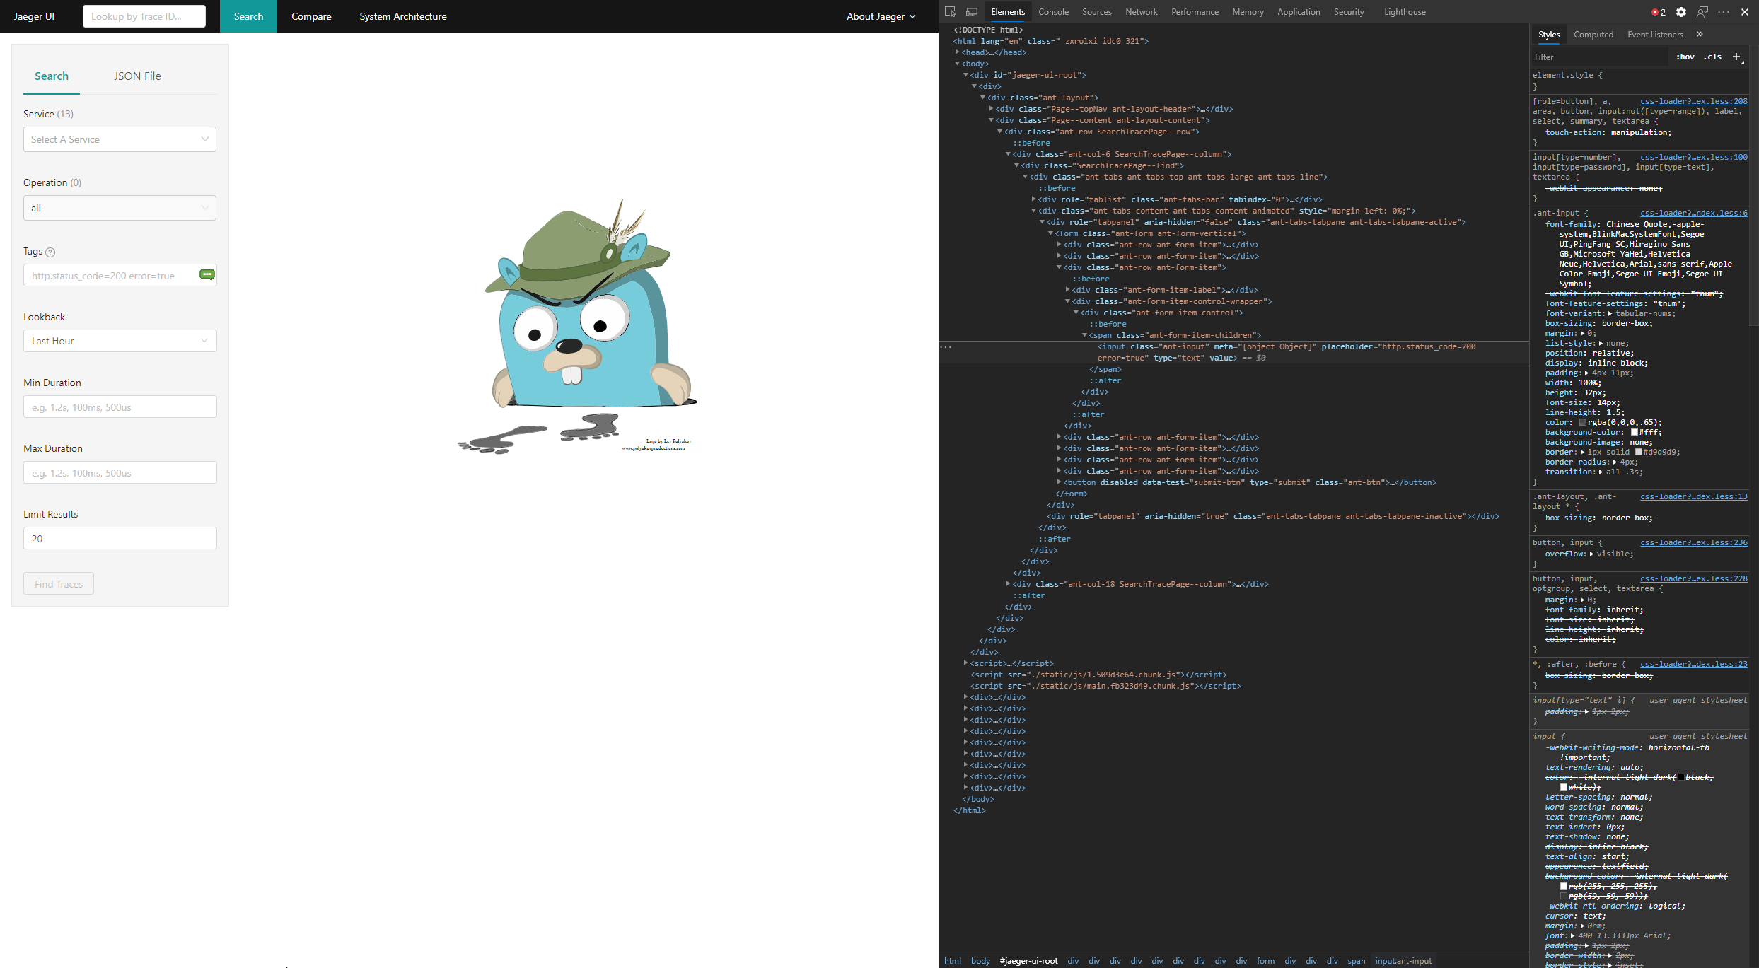Focus the Lookup by Trace ID field
Viewport: 1759px width, 968px height.
pyautogui.click(x=144, y=16)
